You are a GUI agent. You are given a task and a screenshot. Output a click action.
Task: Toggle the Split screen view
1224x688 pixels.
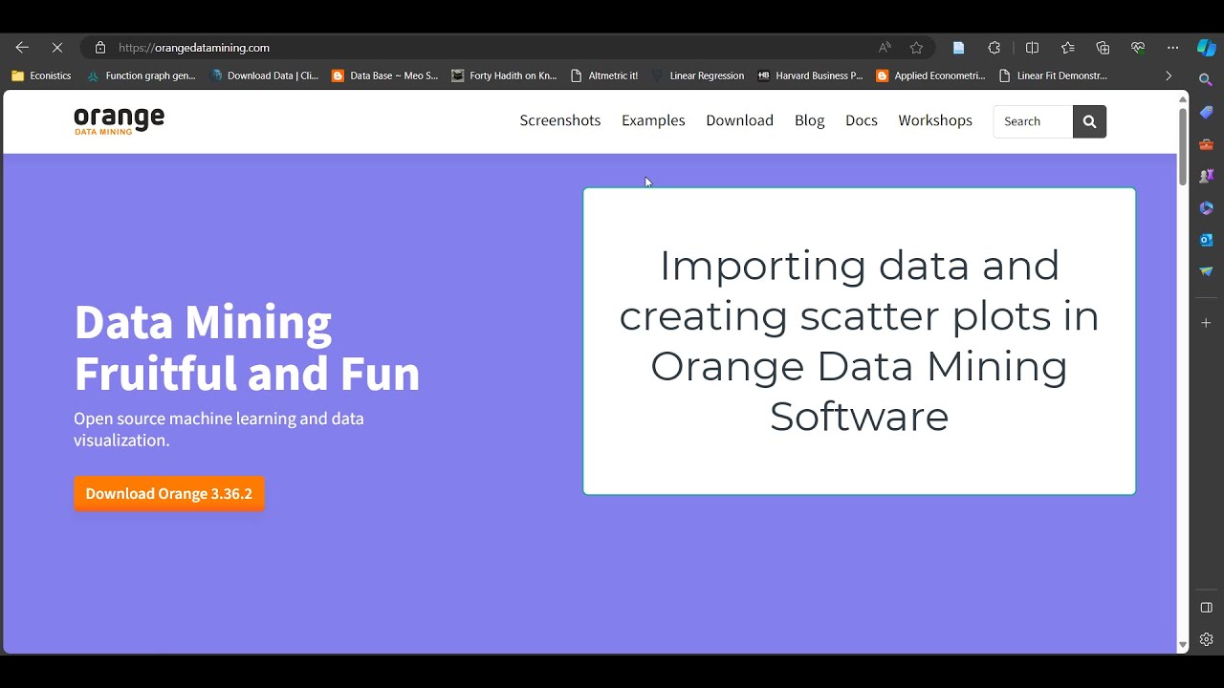point(1032,48)
